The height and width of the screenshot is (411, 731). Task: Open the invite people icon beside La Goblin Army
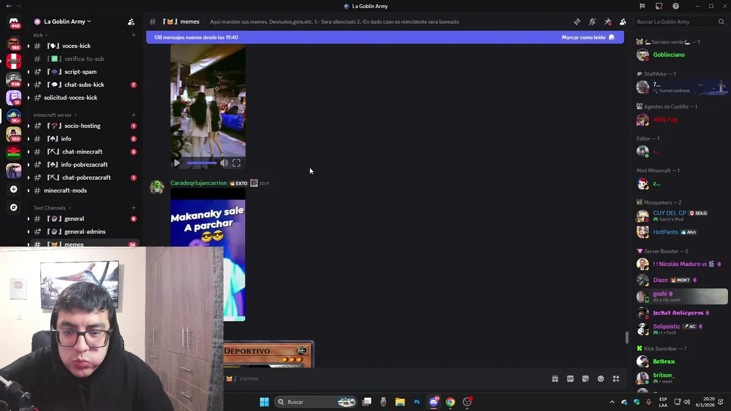[x=131, y=22]
